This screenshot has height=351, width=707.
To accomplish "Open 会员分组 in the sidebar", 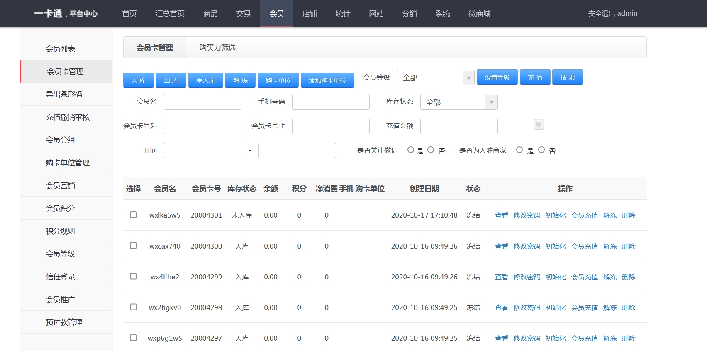I will [x=66, y=140].
